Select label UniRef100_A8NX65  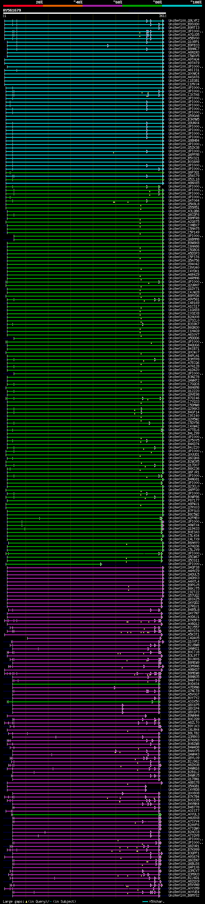184,183
